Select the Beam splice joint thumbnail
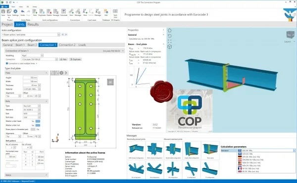The height and width of the screenshot is (183, 297). point(210,150)
